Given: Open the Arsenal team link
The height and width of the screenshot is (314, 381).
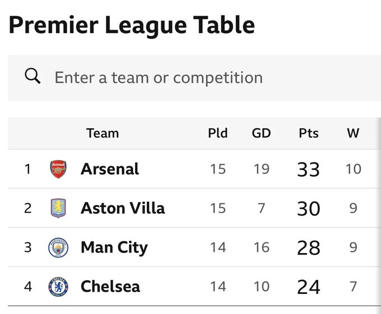Looking at the screenshot, I should click(x=110, y=169).
